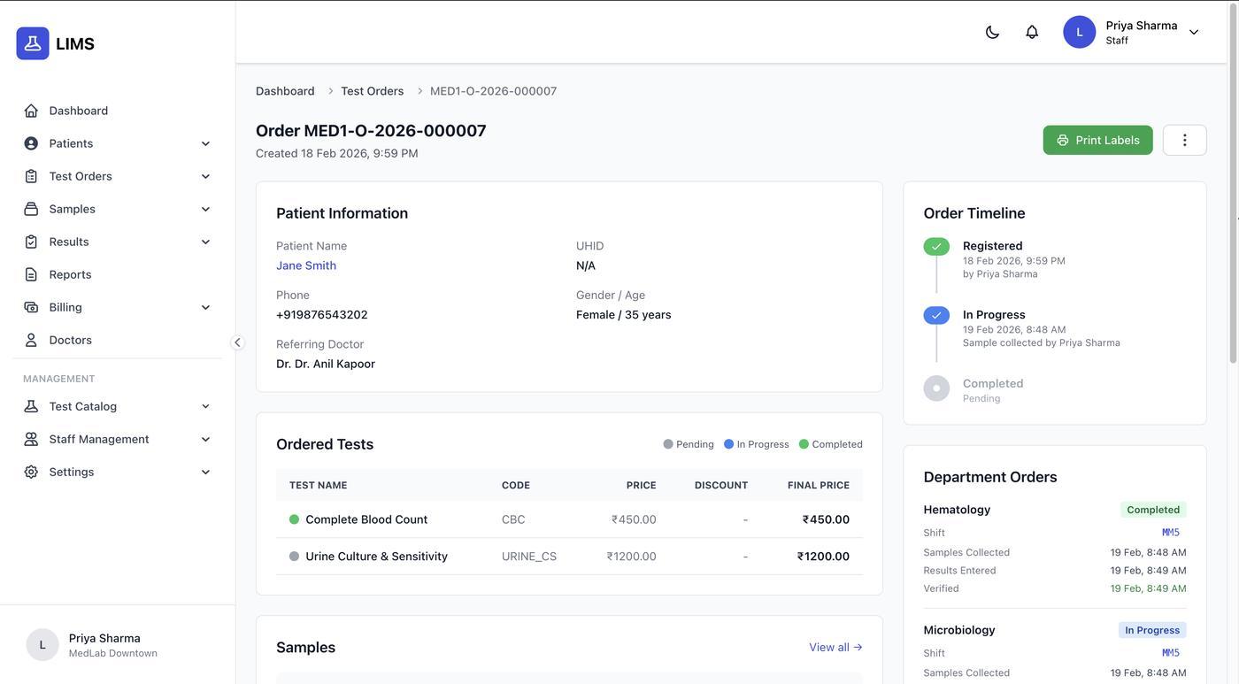
Task: Expand the Test Catalog section
Action: [x=205, y=406]
